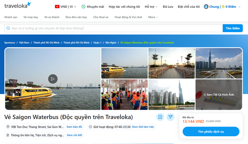Viewport: 248px width, 144px height.
Task: Go to Bến Nghé breadcrumb
Action: 111,43
